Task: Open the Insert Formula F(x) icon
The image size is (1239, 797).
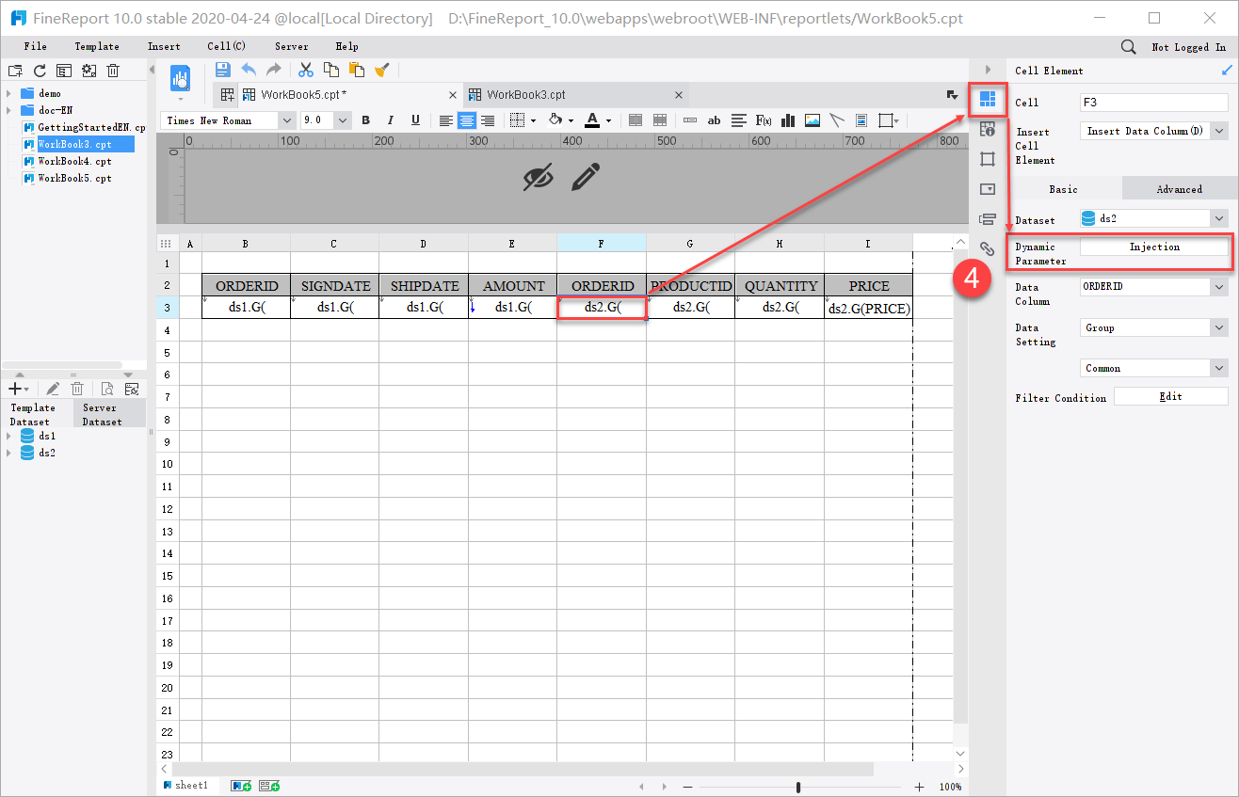Action: [763, 120]
